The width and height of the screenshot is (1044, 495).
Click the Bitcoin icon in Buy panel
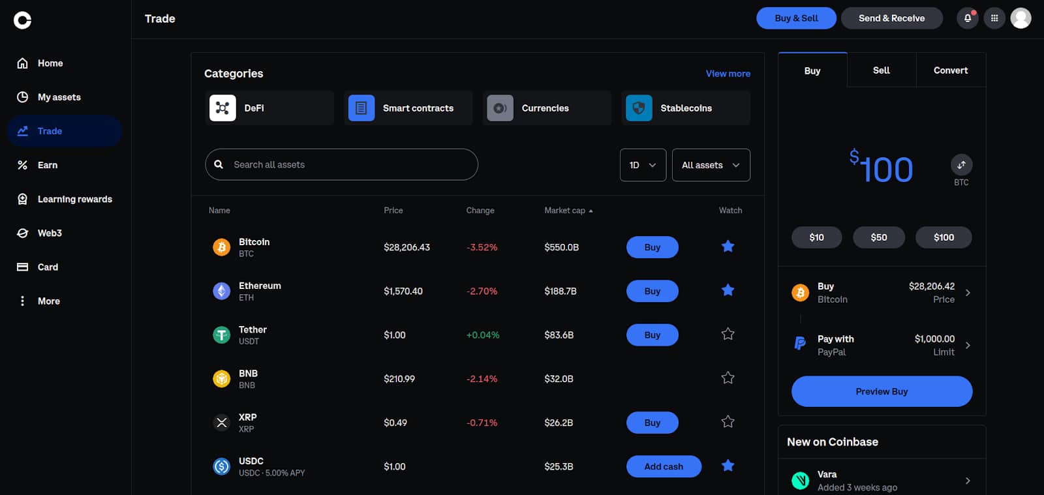click(801, 292)
